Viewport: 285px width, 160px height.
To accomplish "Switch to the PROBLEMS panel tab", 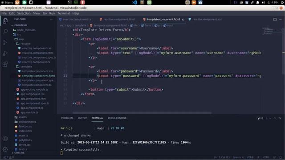I will click(x=67, y=118).
